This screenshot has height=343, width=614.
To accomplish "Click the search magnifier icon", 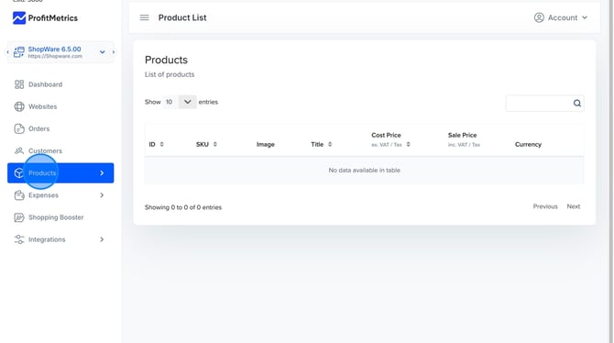I will [576, 103].
